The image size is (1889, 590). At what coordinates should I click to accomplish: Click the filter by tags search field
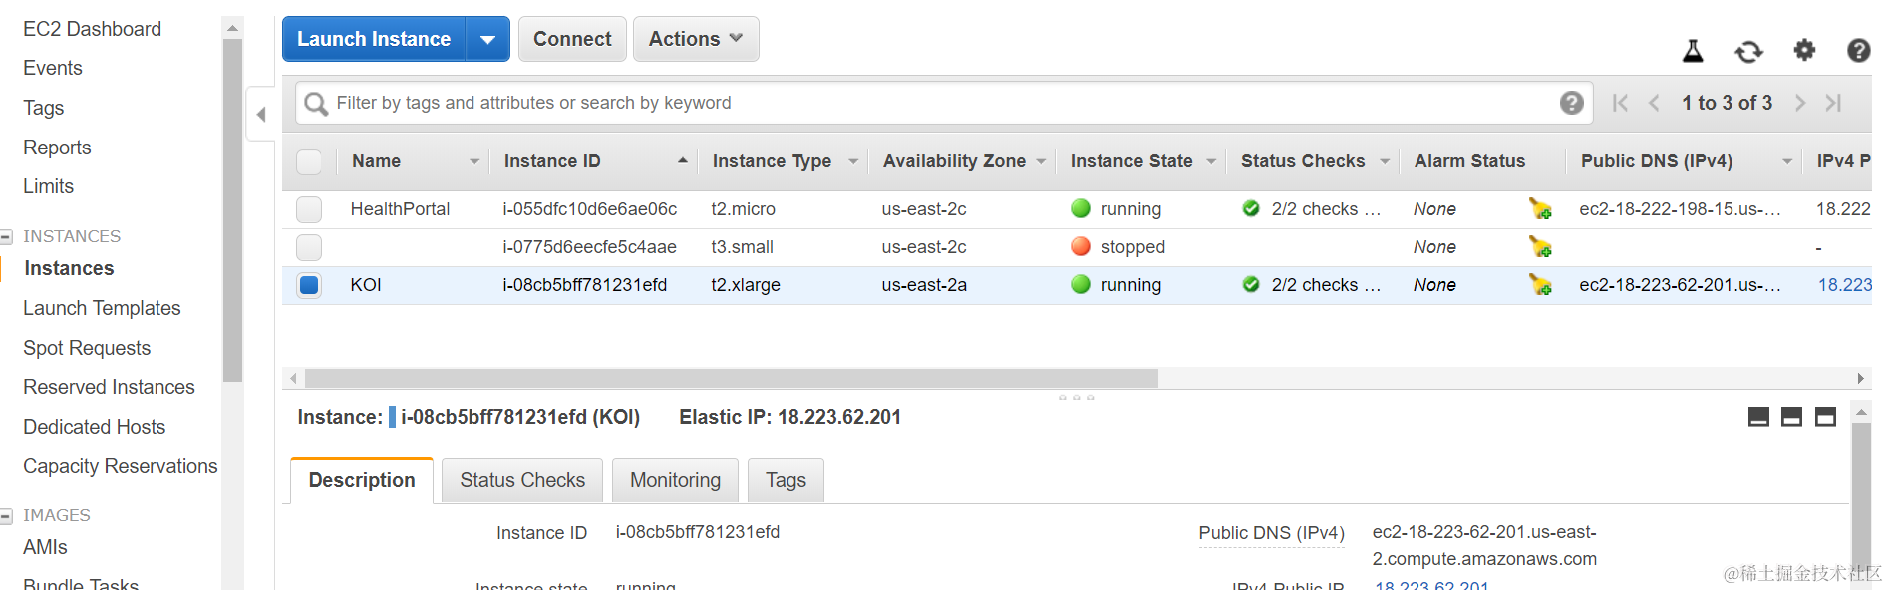937,103
